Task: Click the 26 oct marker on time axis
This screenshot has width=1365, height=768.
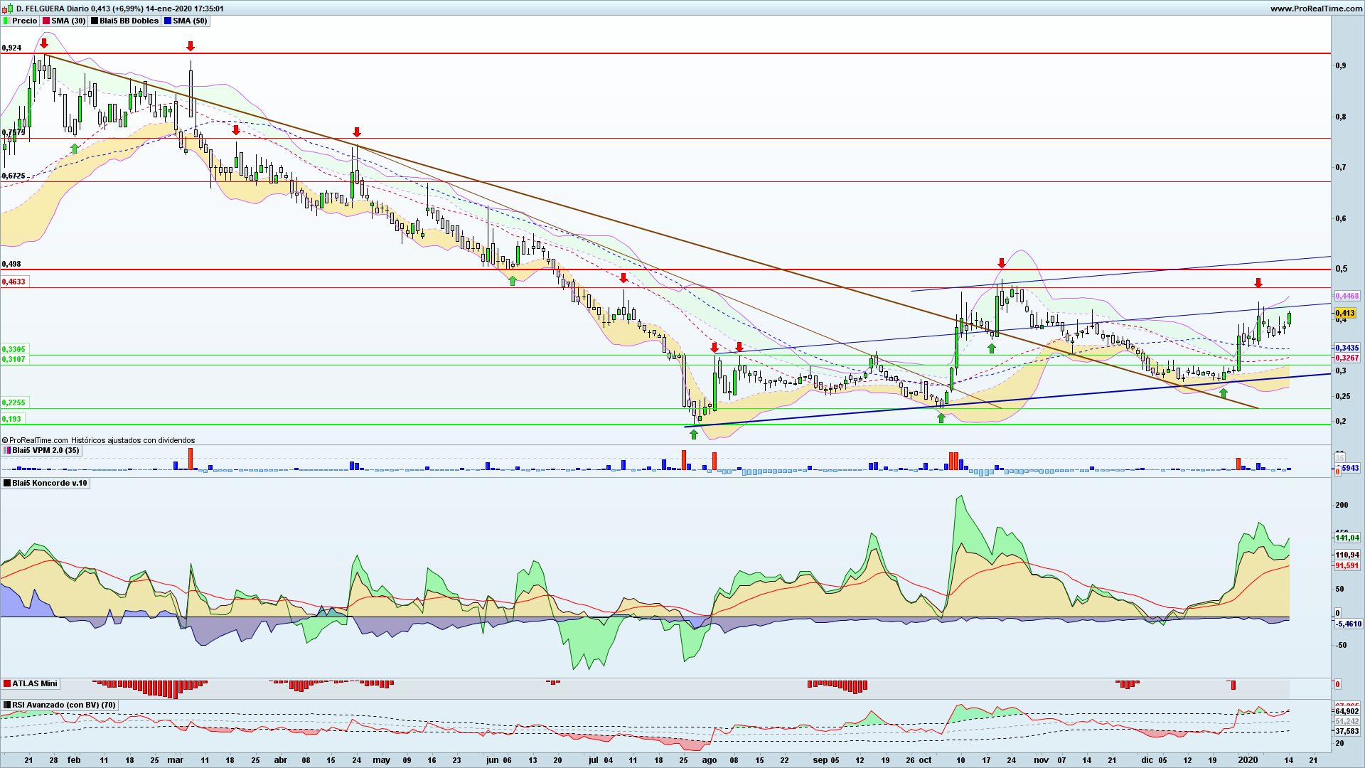Action: point(919,759)
